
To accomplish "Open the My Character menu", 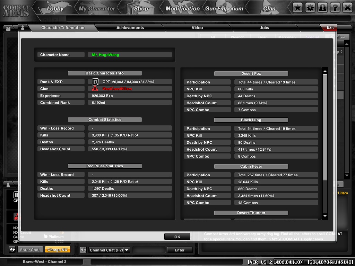I will click(x=97, y=9).
